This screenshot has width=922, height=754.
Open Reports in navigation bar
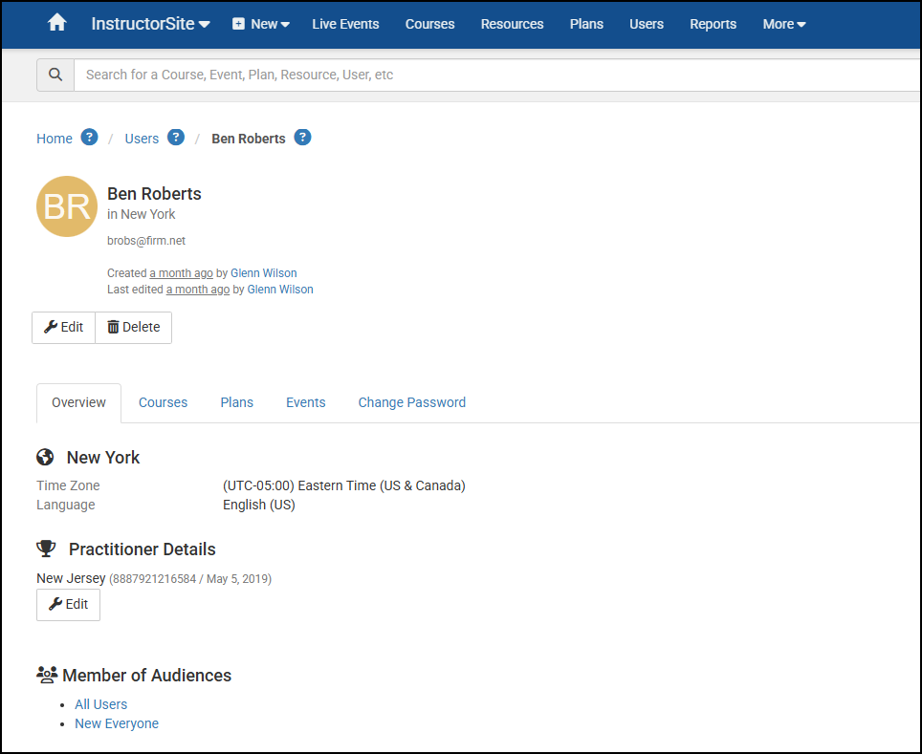coord(713,24)
